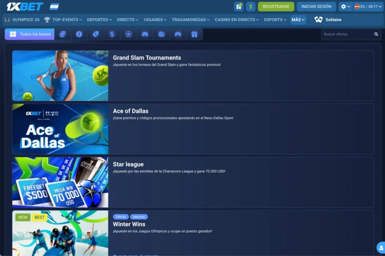The image size is (385, 256).
Task: Click the INICIAR SESIÓN button
Action: [316, 6]
